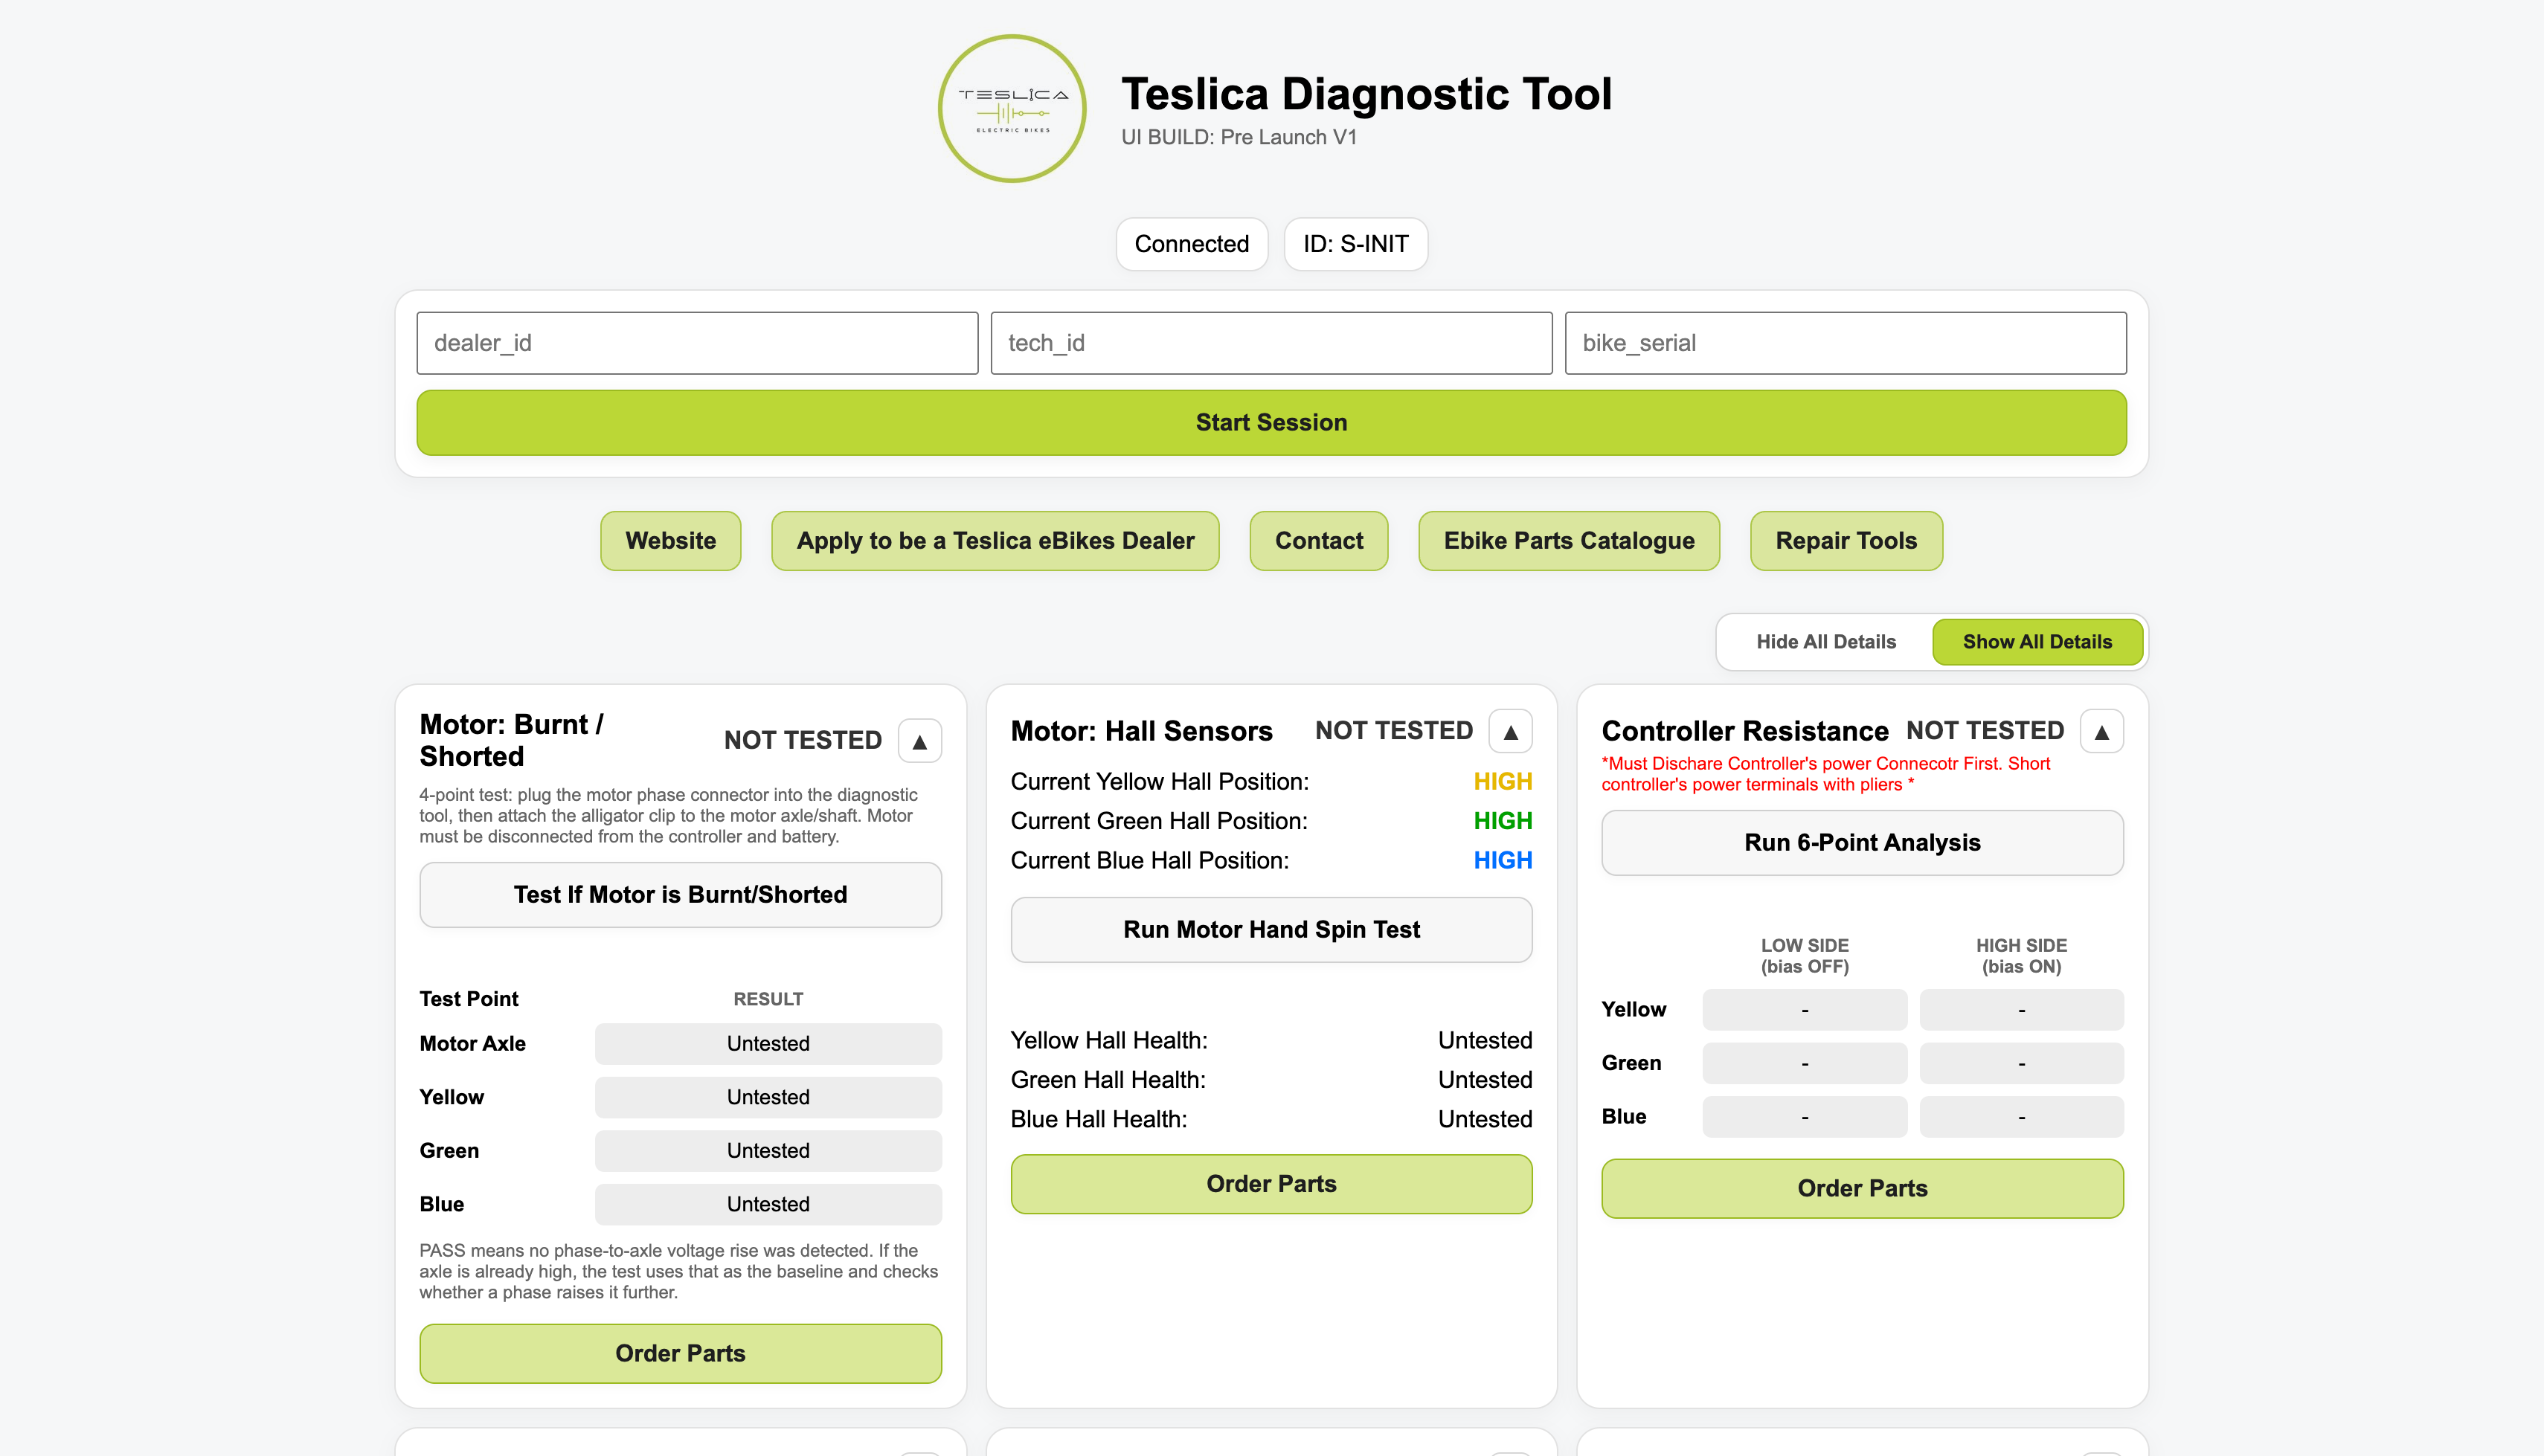Image resolution: width=2544 pixels, height=1456 pixels.
Task: Order Parts in Motor Burnt/Shorted card
Action: pyautogui.click(x=680, y=1354)
